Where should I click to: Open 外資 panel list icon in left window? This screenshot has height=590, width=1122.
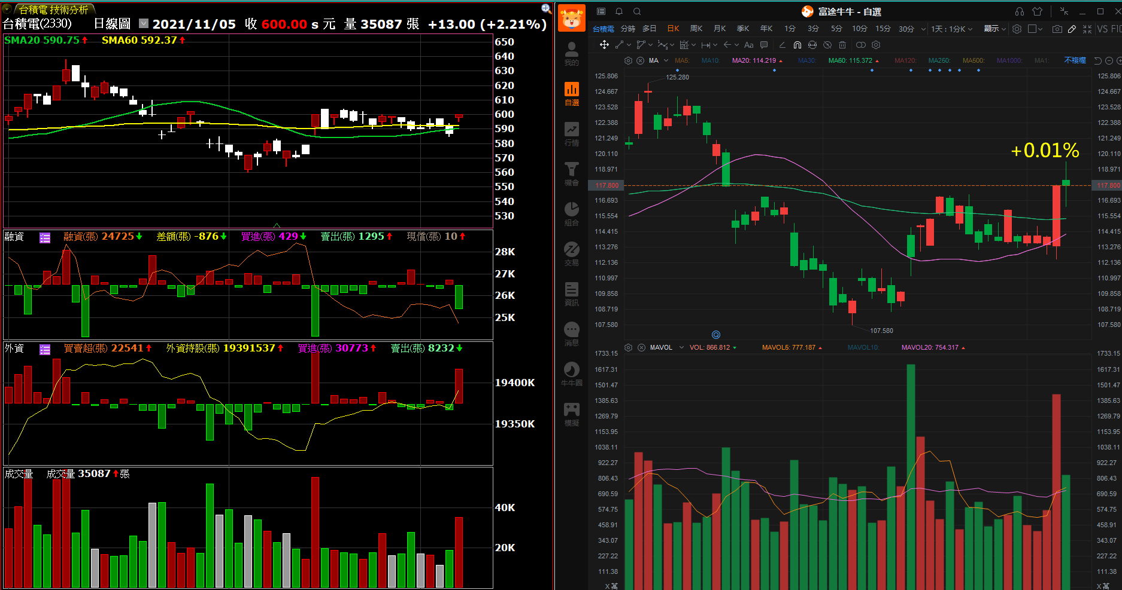pyautogui.click(x=45, y=349)
